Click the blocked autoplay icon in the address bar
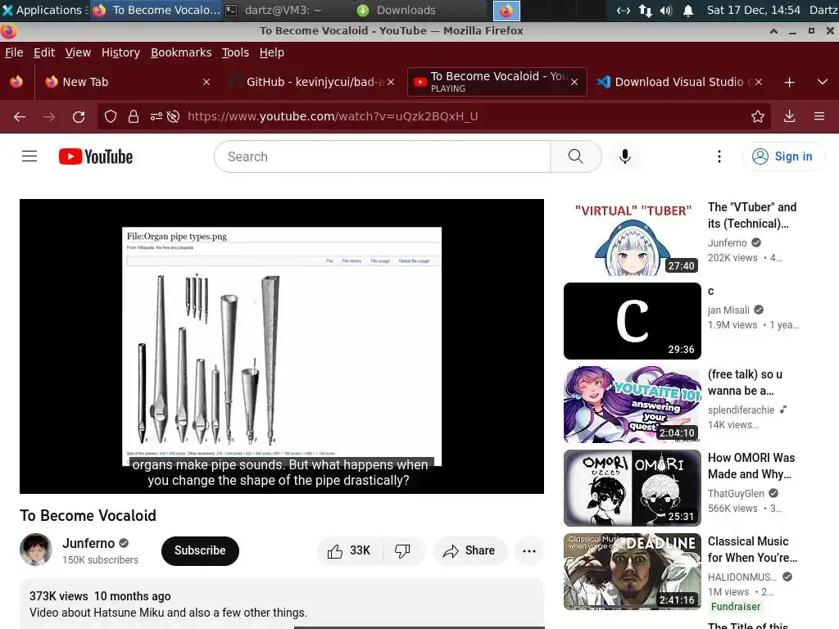The width and height of the screenshot is (839, 629). [173, 116]
